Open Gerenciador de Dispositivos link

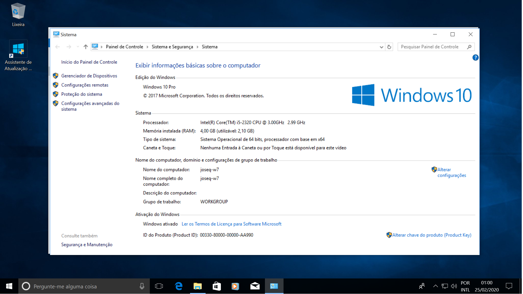89,76
